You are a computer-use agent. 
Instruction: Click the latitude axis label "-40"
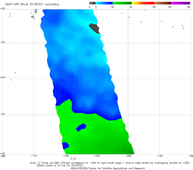pos(2,153)
